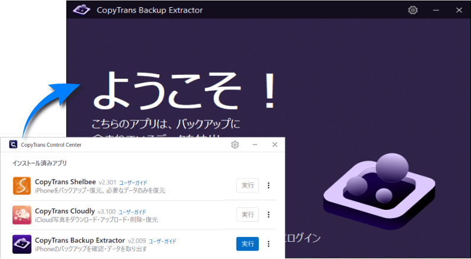Click version text v2.009
Screen dimensions: 471x259
coord(137,241)
